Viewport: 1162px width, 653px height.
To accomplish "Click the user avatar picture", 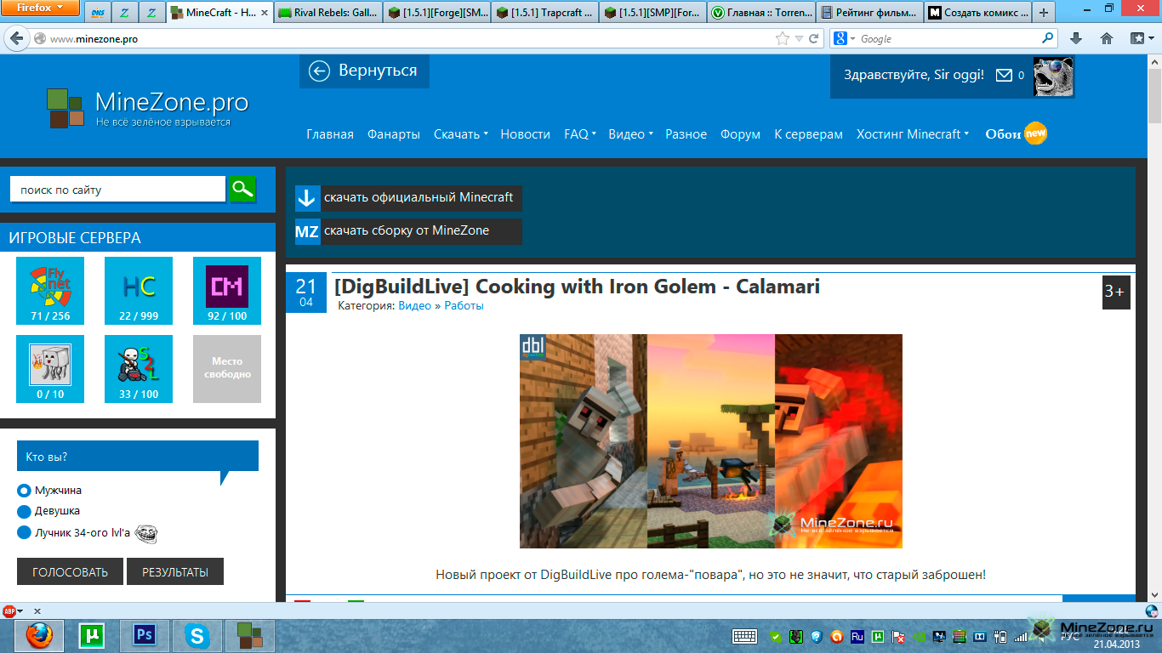I will click(1053, 77).
